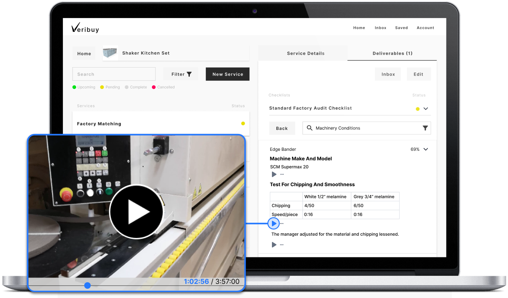Open the Filter button next to Search
The width and height of the screenshot is (508, 298).
[x=181, y=74]
